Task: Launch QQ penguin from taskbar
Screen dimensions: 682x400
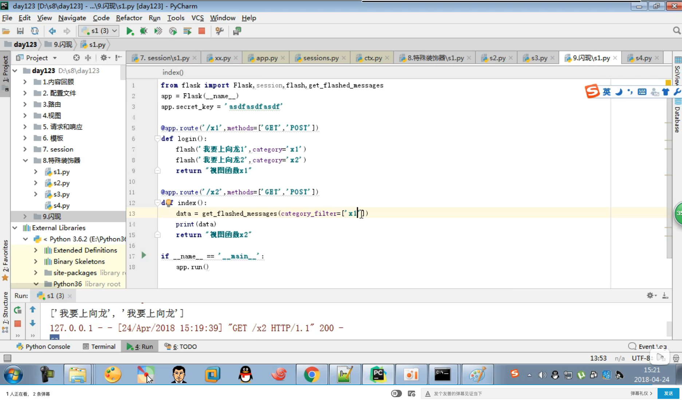Action: coord(245,375)
